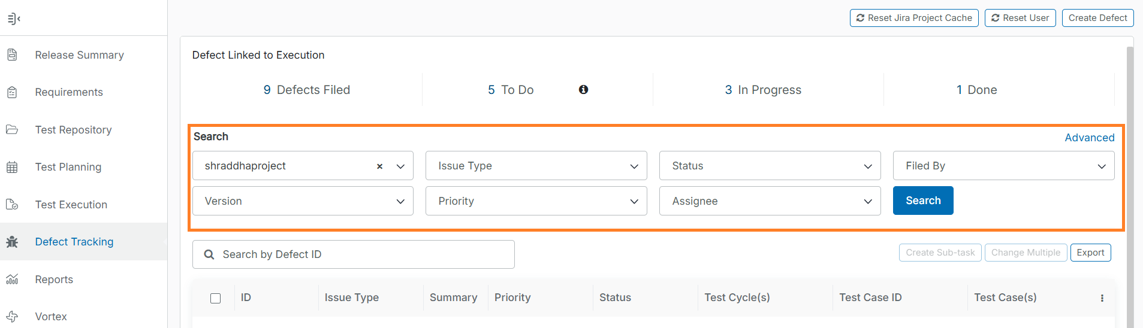The image size is (1143, 328).
Task: Collapse the sidebar navigation menu icon
Action: tap(14, 19)
